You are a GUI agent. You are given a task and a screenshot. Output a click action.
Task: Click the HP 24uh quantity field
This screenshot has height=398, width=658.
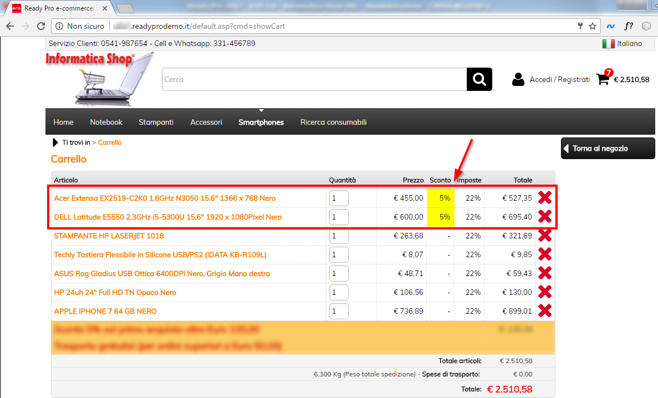coord(339,293)
